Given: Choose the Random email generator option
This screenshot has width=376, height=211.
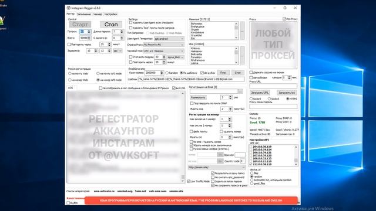Looking at the screenshot, I should (x=167, y=73).
